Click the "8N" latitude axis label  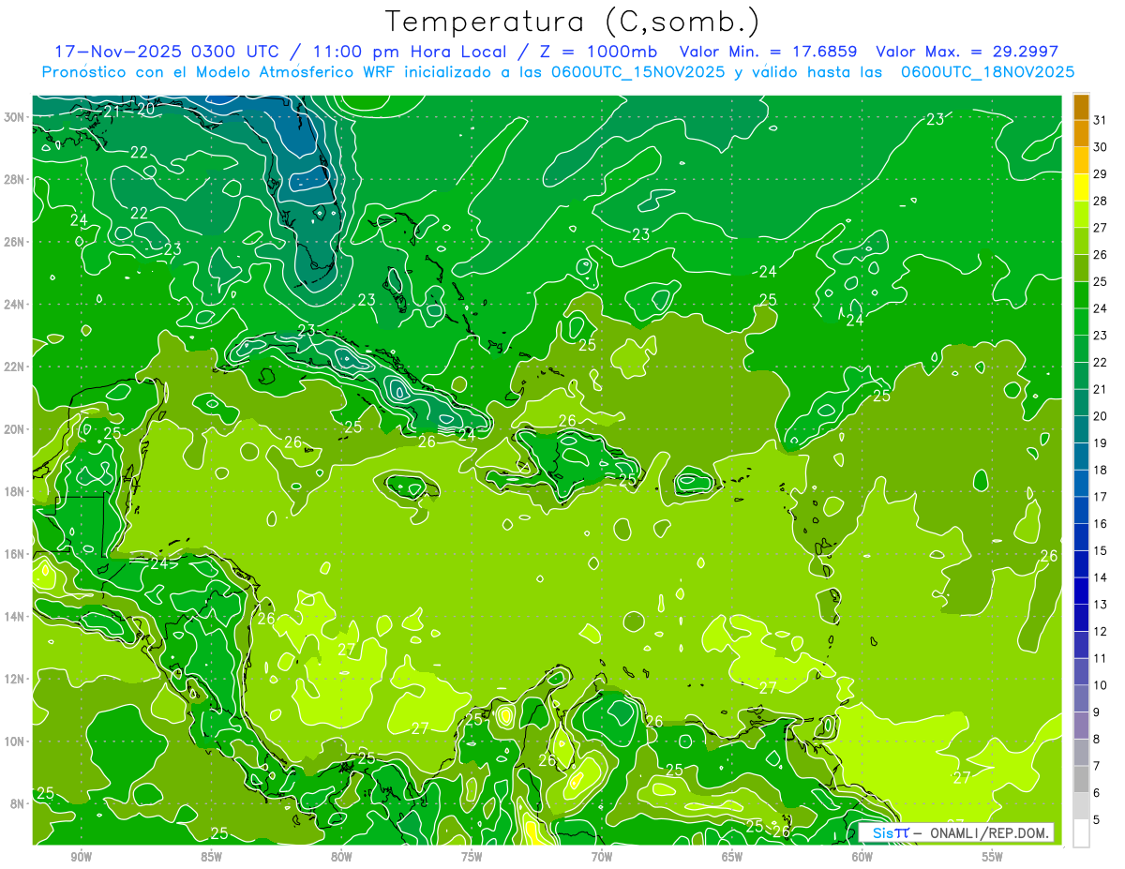coord(18,803)
